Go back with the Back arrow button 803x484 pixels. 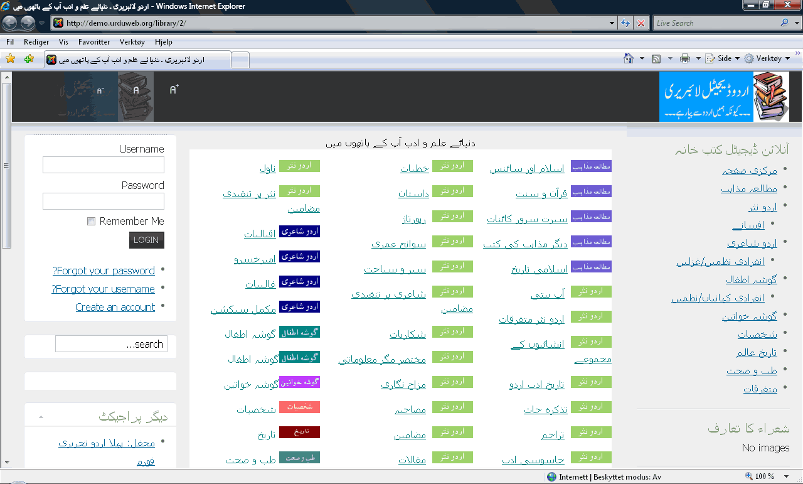point(9,23)
